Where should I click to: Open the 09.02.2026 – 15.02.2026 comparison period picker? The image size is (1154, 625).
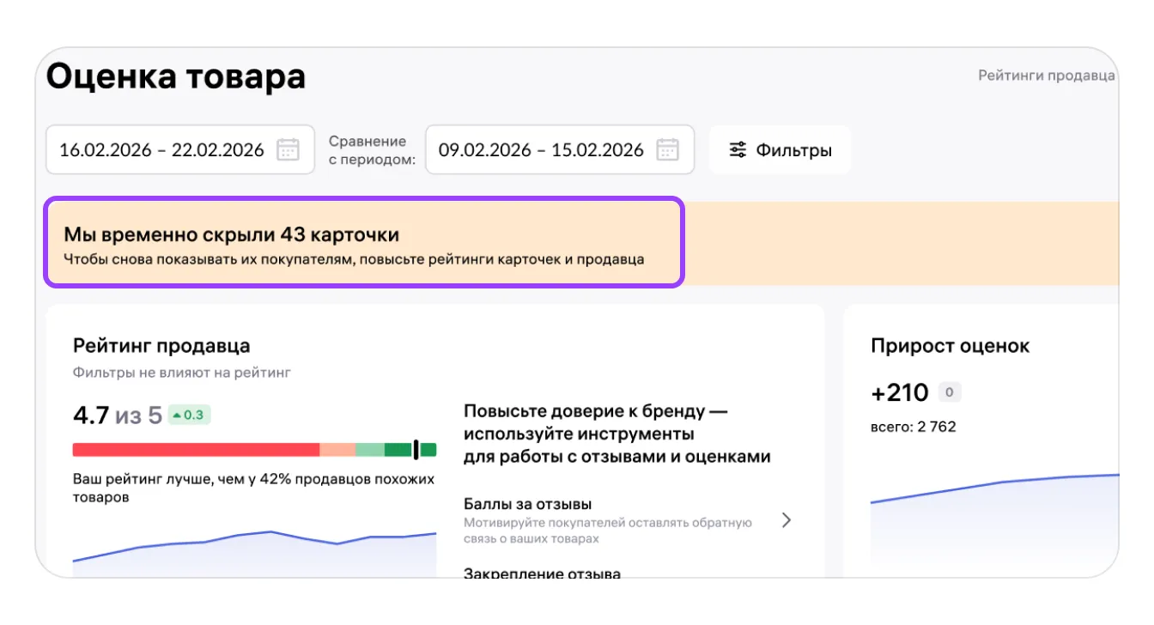541,150
